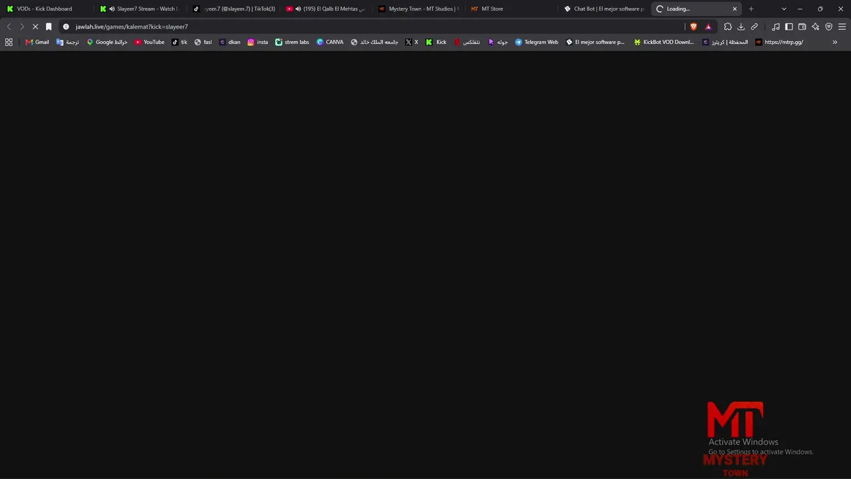Go forward to the next page
This screenshot has height=479, width=851.
[21, 27]
